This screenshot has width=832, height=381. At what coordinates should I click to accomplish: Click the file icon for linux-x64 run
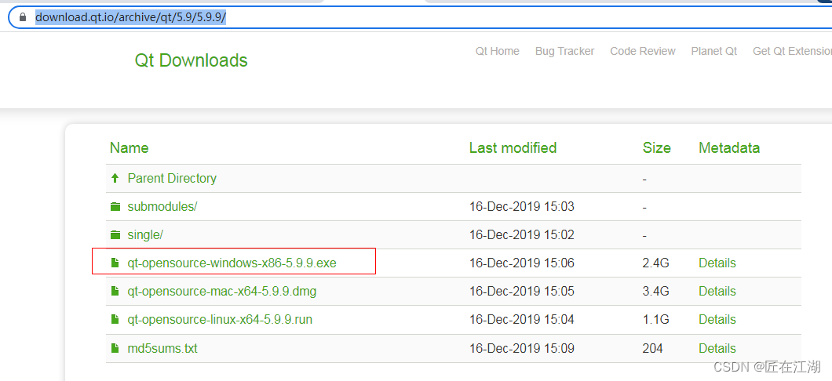[114, 320]
